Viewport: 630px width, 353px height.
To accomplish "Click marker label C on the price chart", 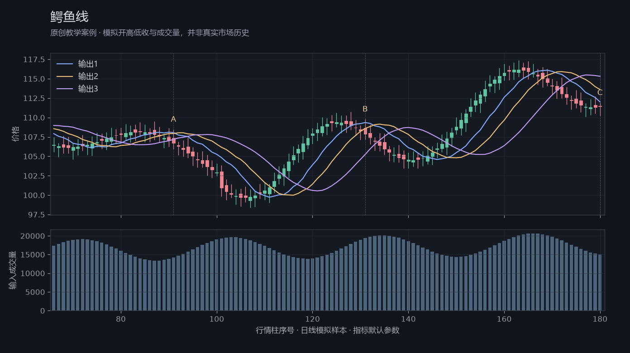I will [600, 93].
